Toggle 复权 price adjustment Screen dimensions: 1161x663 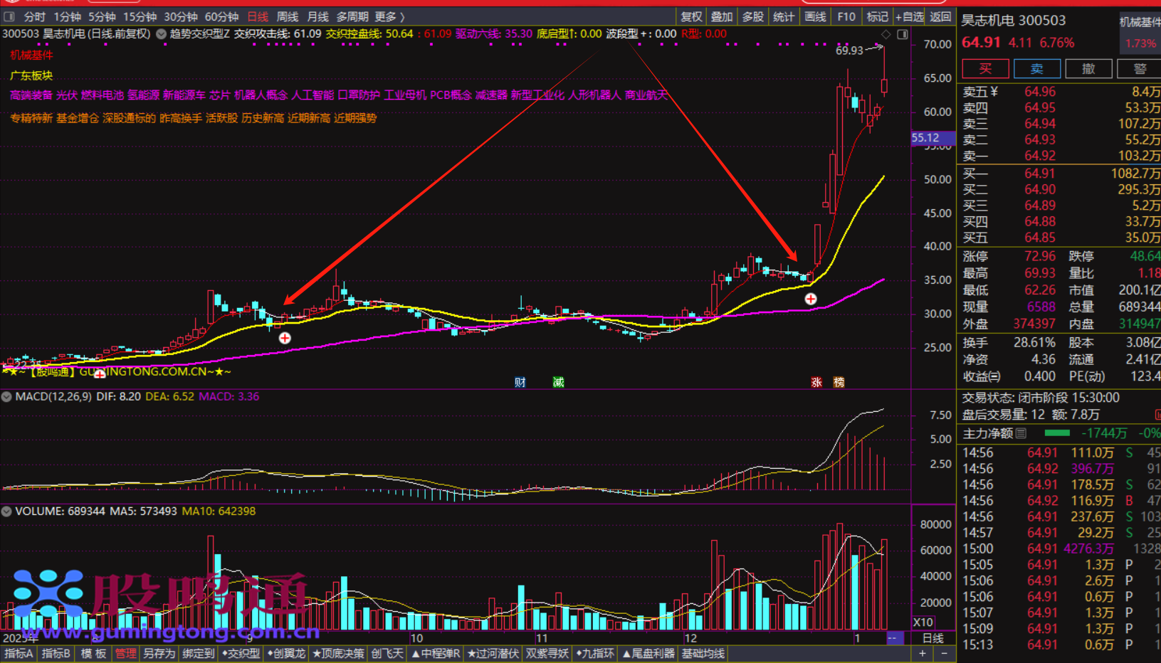click(691, 16)
